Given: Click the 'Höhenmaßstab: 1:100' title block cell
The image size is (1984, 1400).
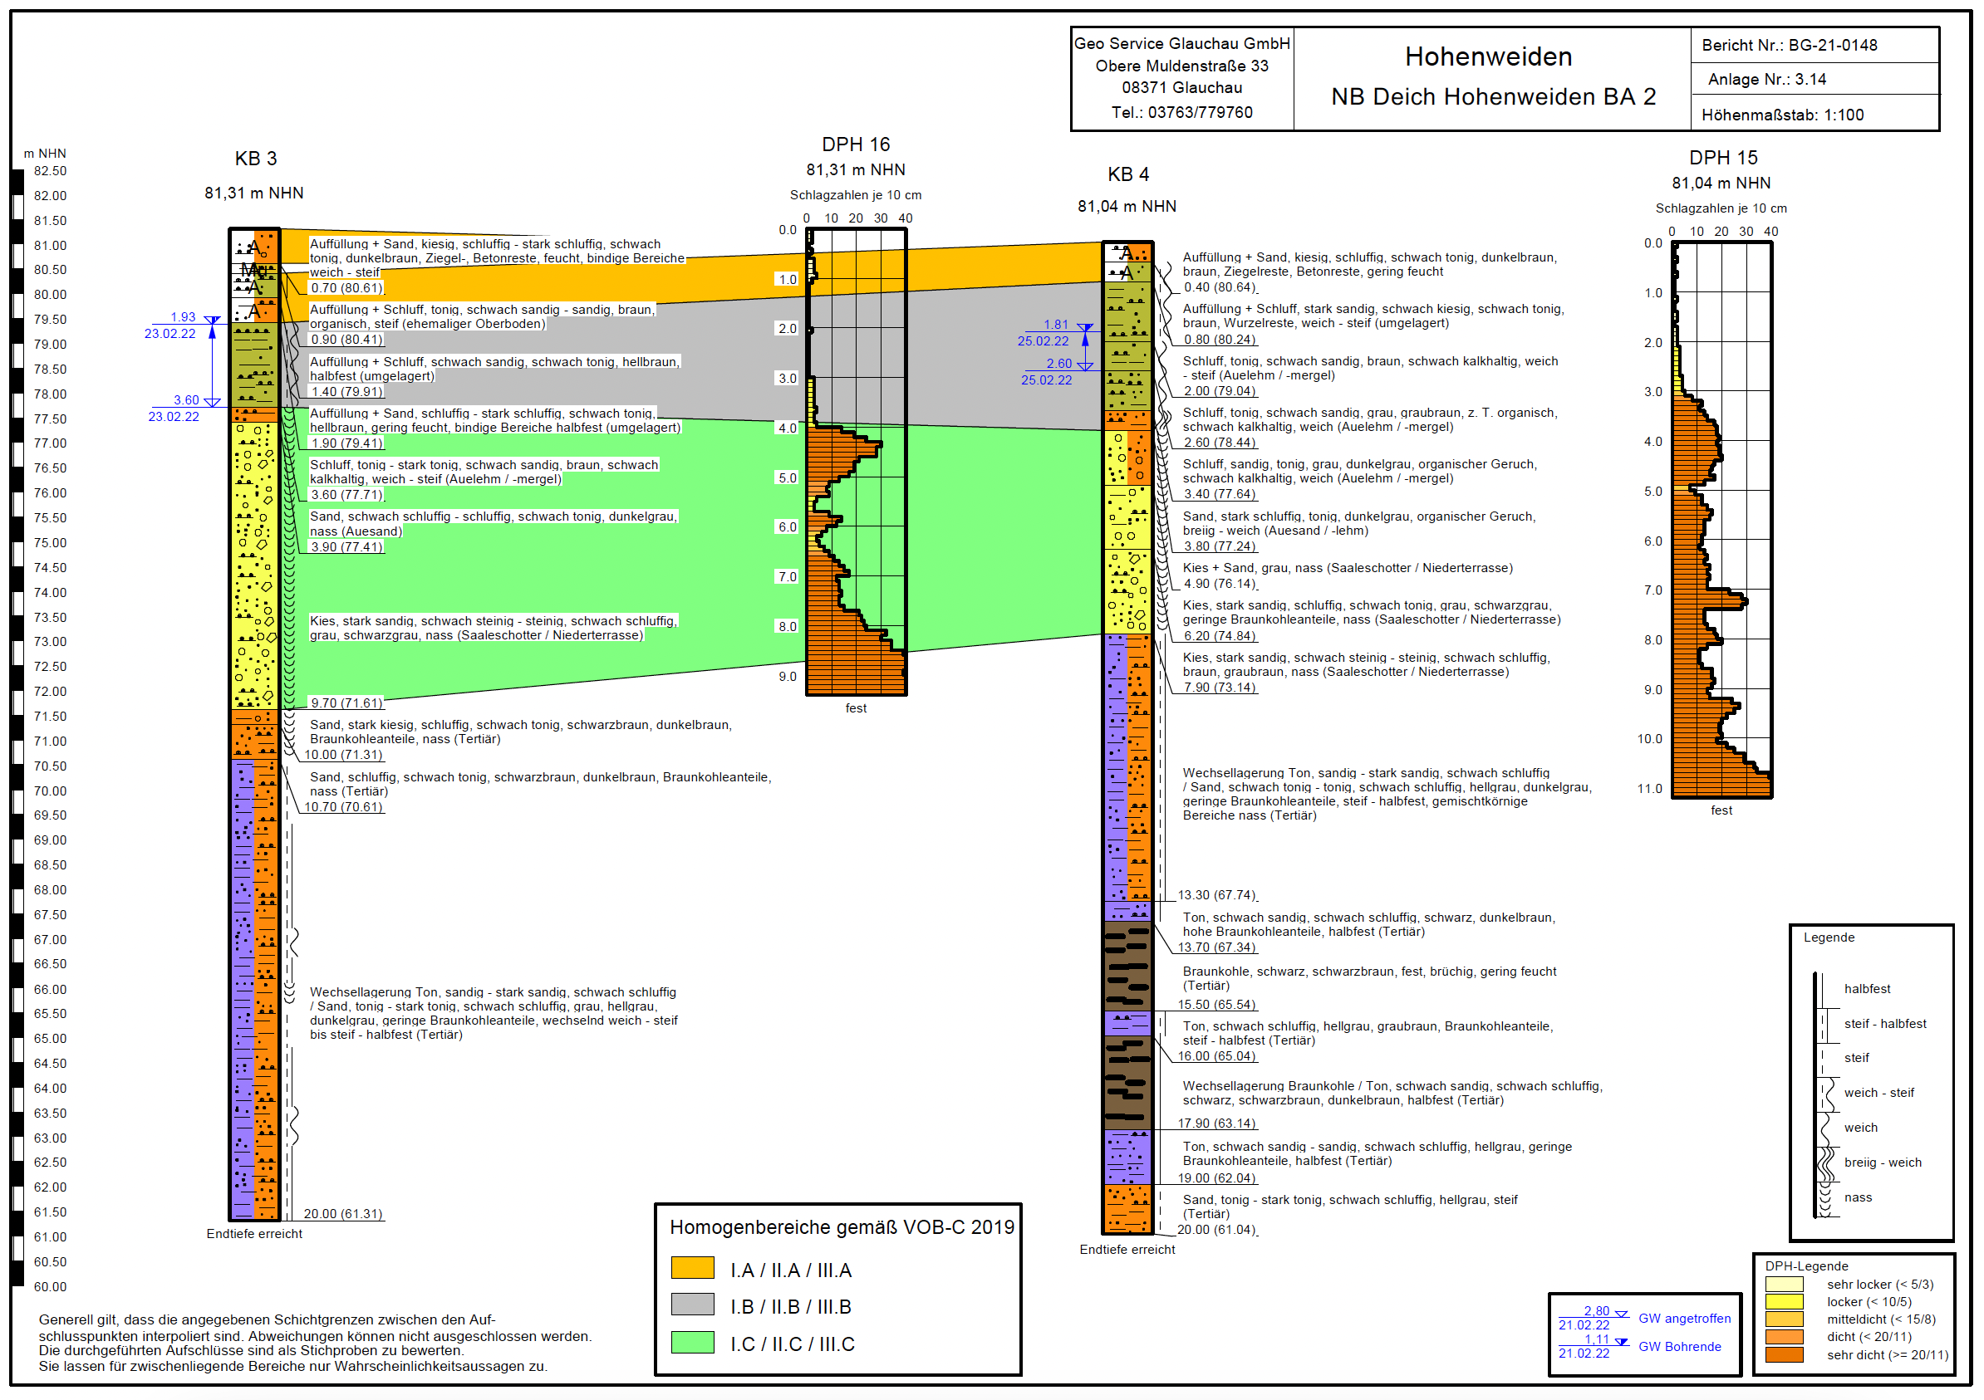Looking at the screenshot, I should click(x=1782, y=115).
